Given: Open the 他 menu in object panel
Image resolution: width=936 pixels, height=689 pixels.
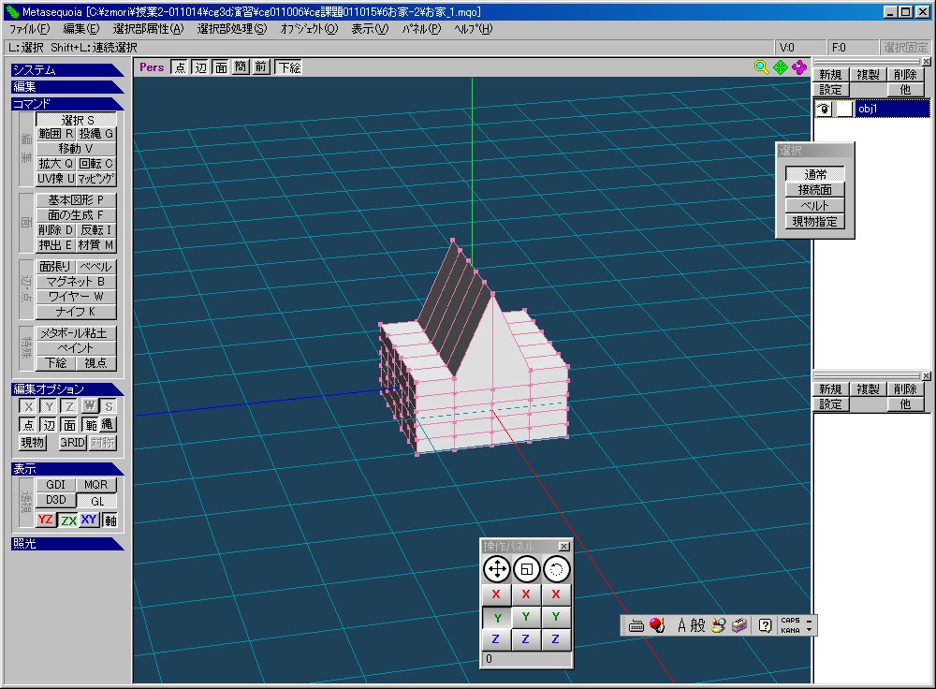Looking at the screenshot, I should coord(905,90).
